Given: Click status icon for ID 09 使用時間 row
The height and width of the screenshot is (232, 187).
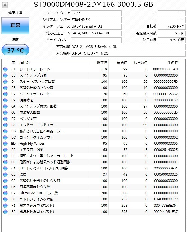Looking at the screenshot, I should [5, 100].
